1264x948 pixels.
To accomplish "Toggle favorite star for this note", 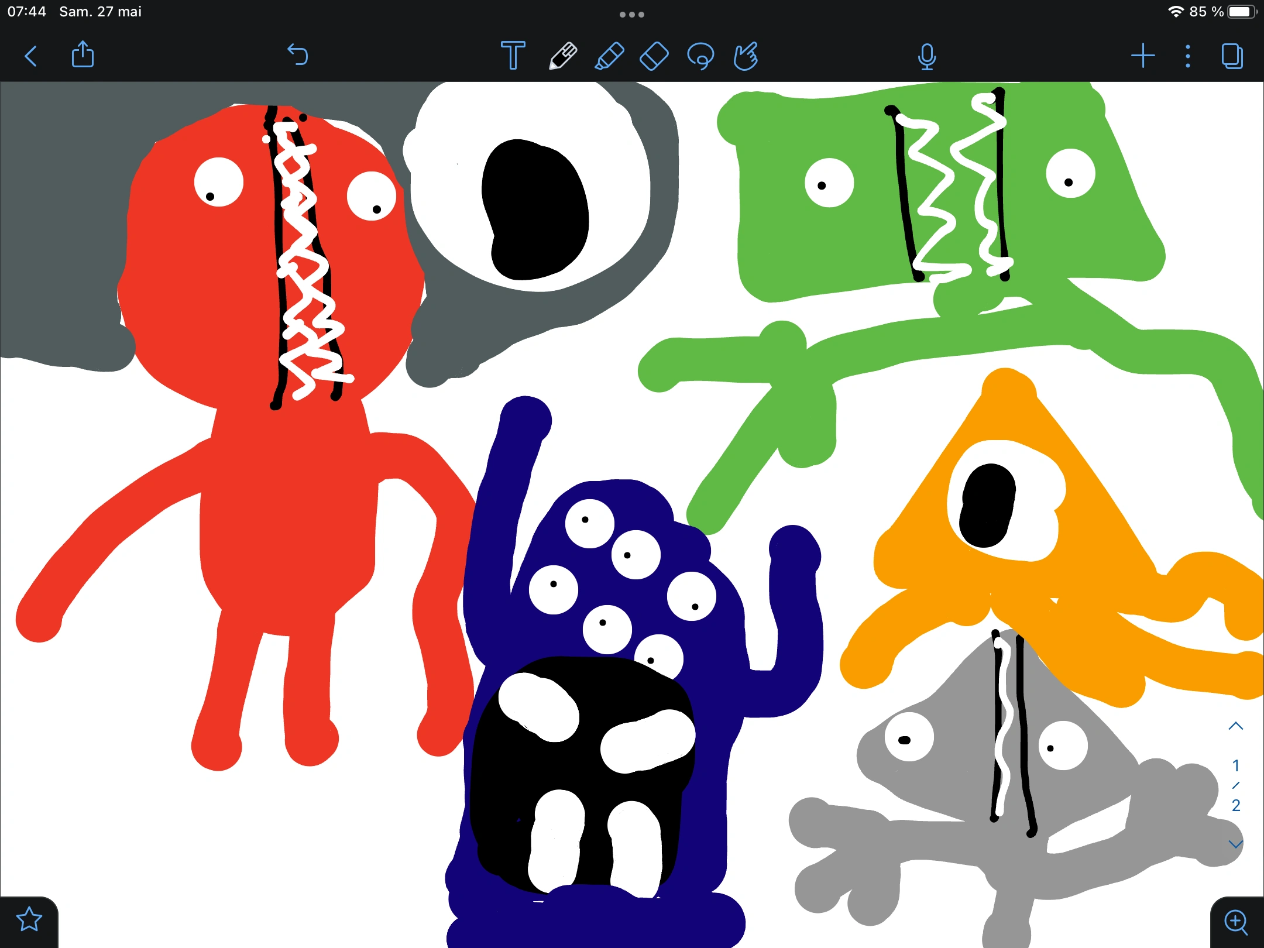I will pyautogui.click(x=29, y=919).
